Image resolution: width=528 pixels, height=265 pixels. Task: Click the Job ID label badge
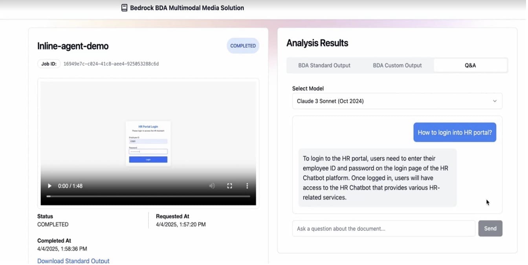(49, 64)
